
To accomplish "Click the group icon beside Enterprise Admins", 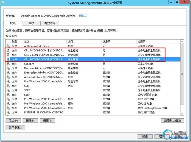I will [8, 73].
